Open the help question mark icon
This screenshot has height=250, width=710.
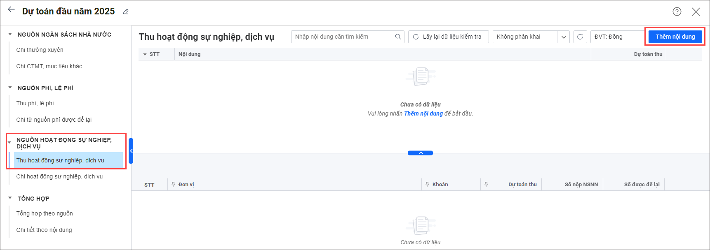[677, 12]
